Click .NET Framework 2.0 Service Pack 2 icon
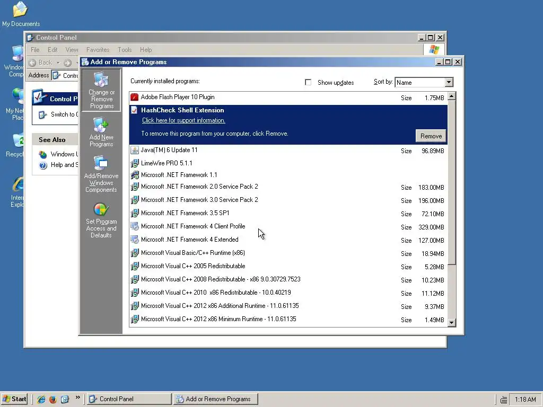 (134, 187)
